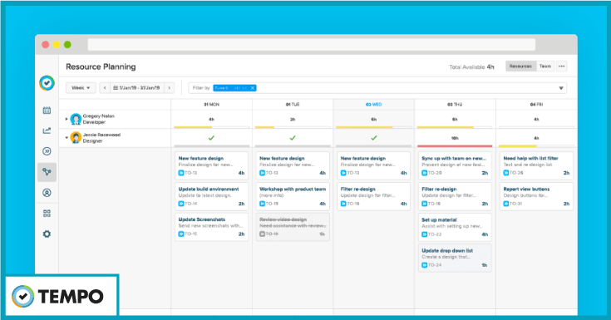Open the three-dots more options menu
The height and width of the screenshot is (320, 611).
(561, 66)
